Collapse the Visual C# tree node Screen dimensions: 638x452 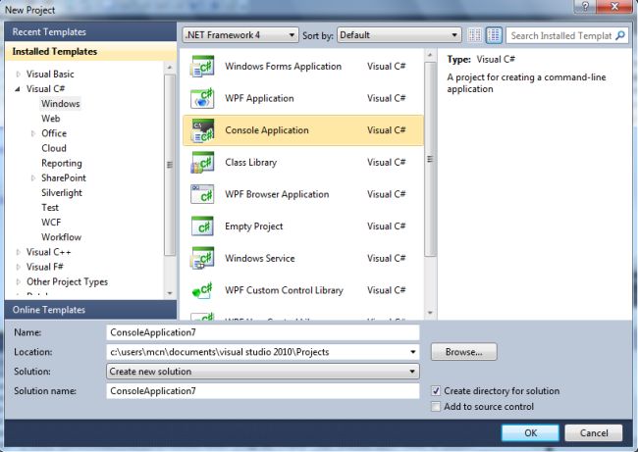(18, 89)
